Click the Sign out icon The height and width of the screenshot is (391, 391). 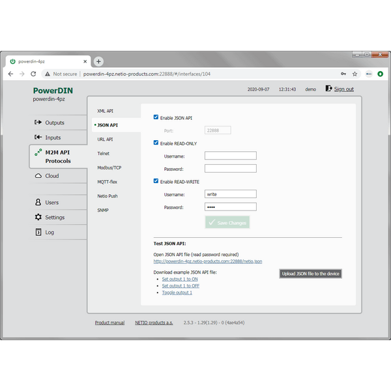click(328, 89)
